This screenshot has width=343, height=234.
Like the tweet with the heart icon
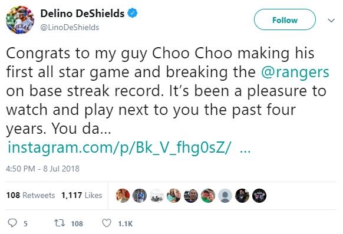click(x=107, y=223)
